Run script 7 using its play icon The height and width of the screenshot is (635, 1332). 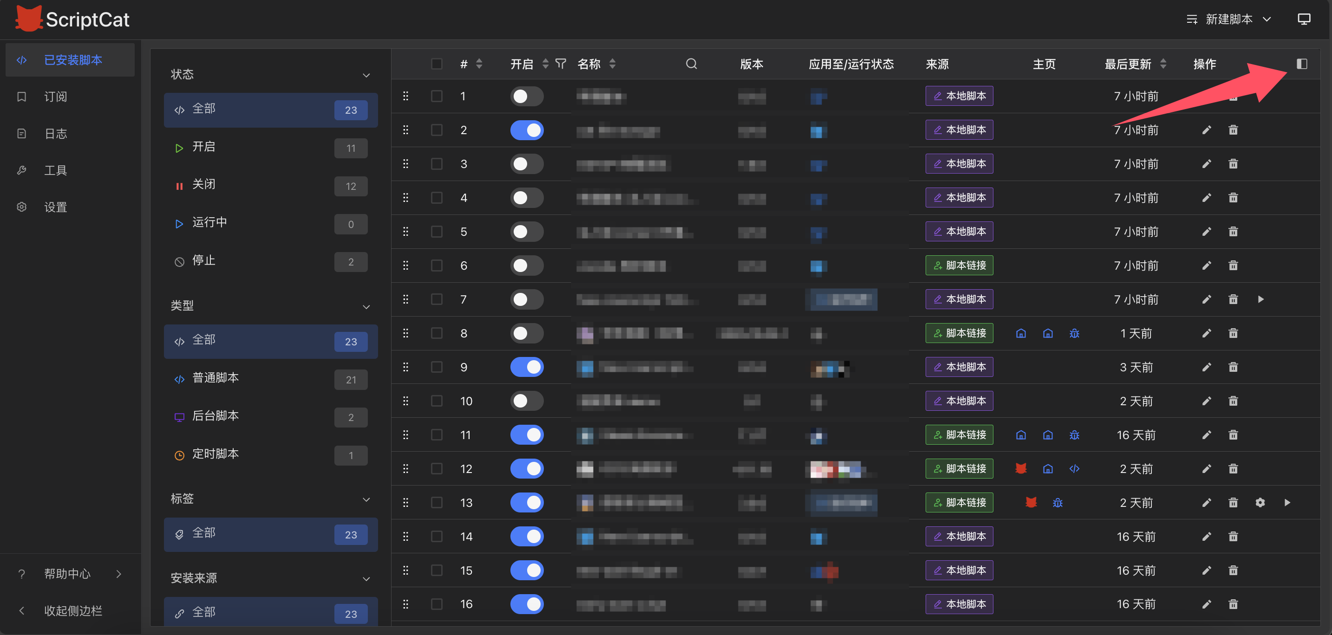tap(1260, 299)
